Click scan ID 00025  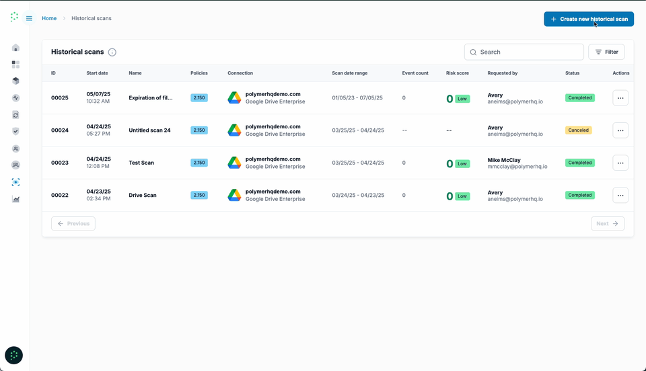tap(60, 98)
